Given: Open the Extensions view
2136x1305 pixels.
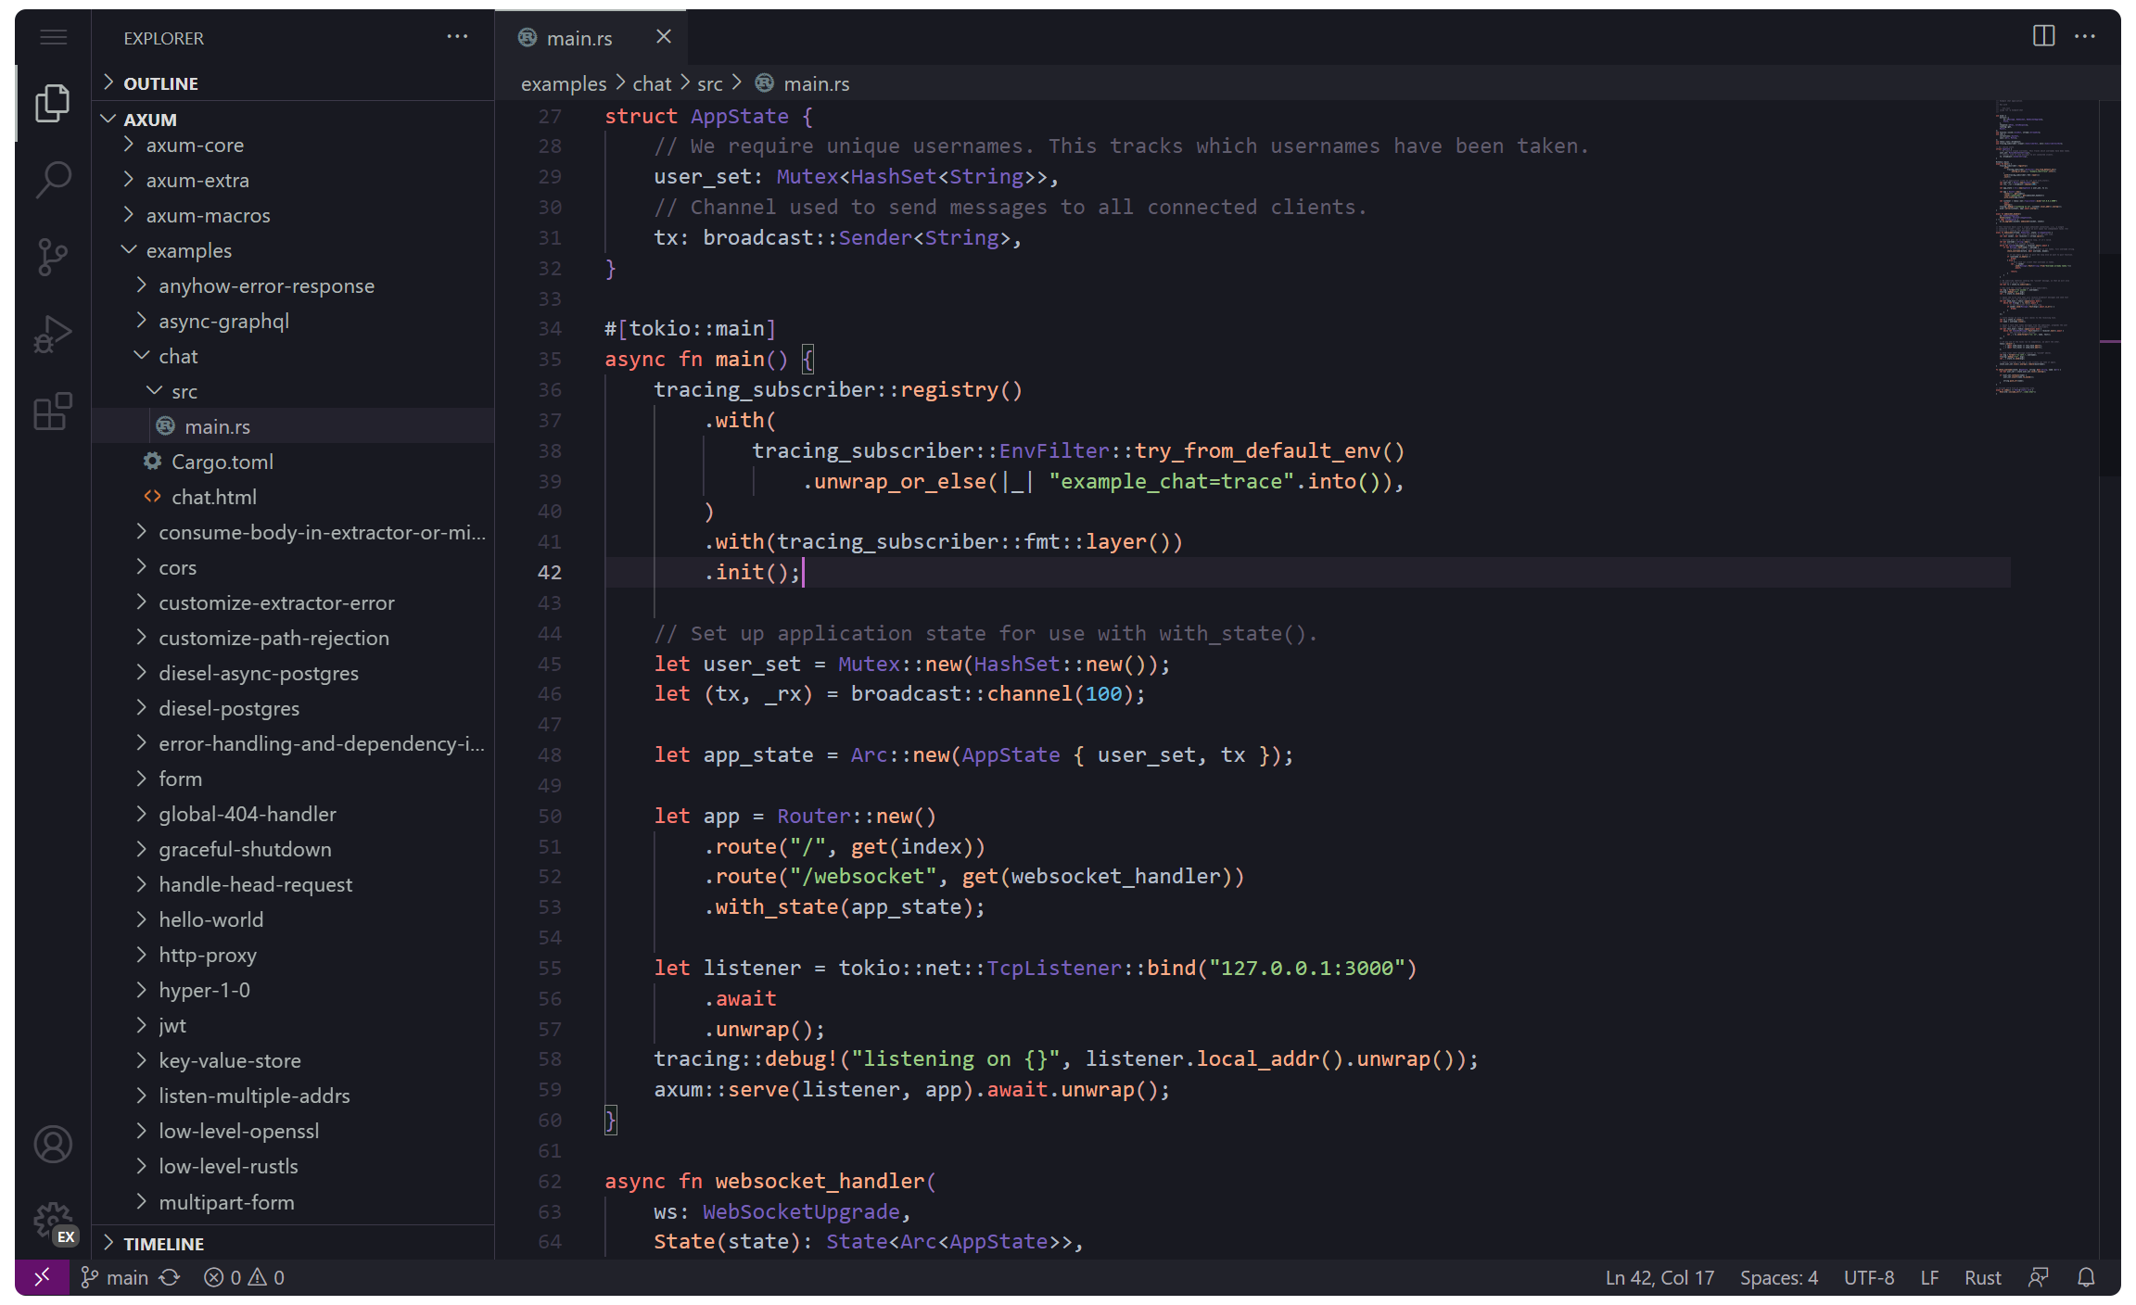Looking at the screenshot, I should 53,412.
